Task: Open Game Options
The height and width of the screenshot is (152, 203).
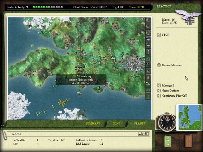Action: point(170,91)
